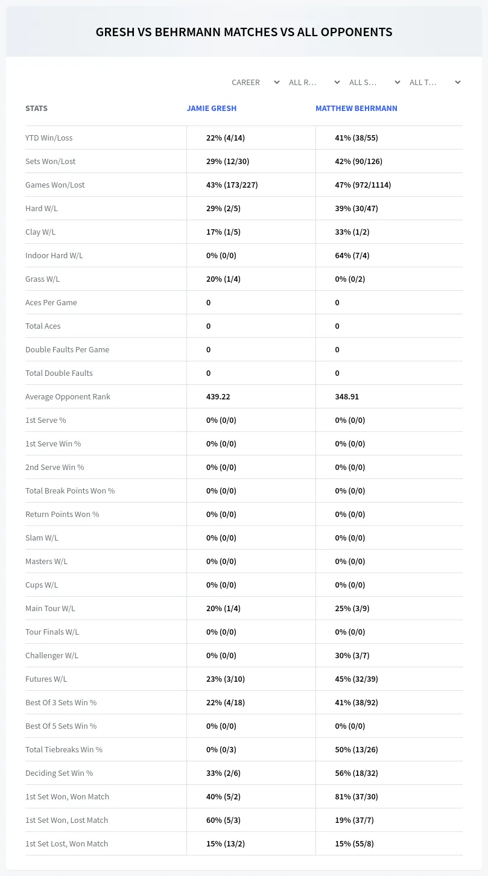The image size is (488, 876).
Task: Click the Average Opponent Rank row label
Action: point(68,396)
